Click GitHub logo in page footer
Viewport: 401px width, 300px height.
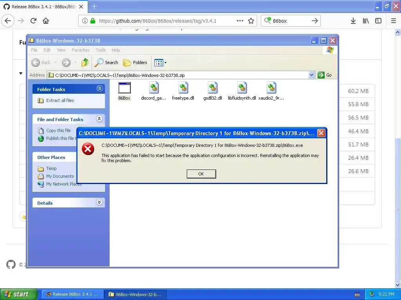point(11,264)
